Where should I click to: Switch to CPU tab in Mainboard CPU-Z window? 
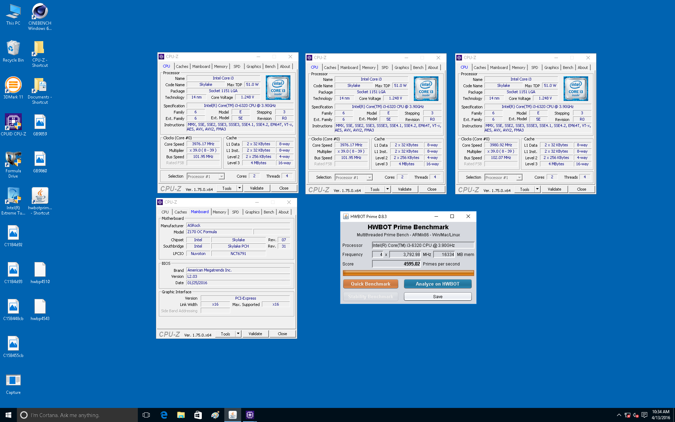[x=165, y=212]
